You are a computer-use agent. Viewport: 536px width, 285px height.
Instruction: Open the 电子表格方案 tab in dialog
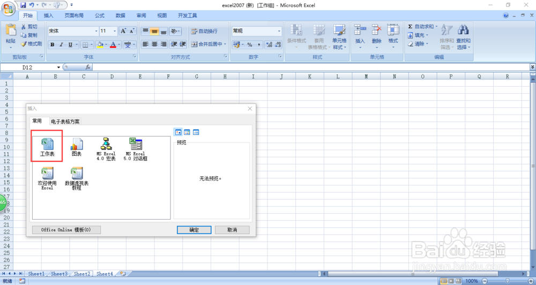pyautogui.click(x=65, y=121)
